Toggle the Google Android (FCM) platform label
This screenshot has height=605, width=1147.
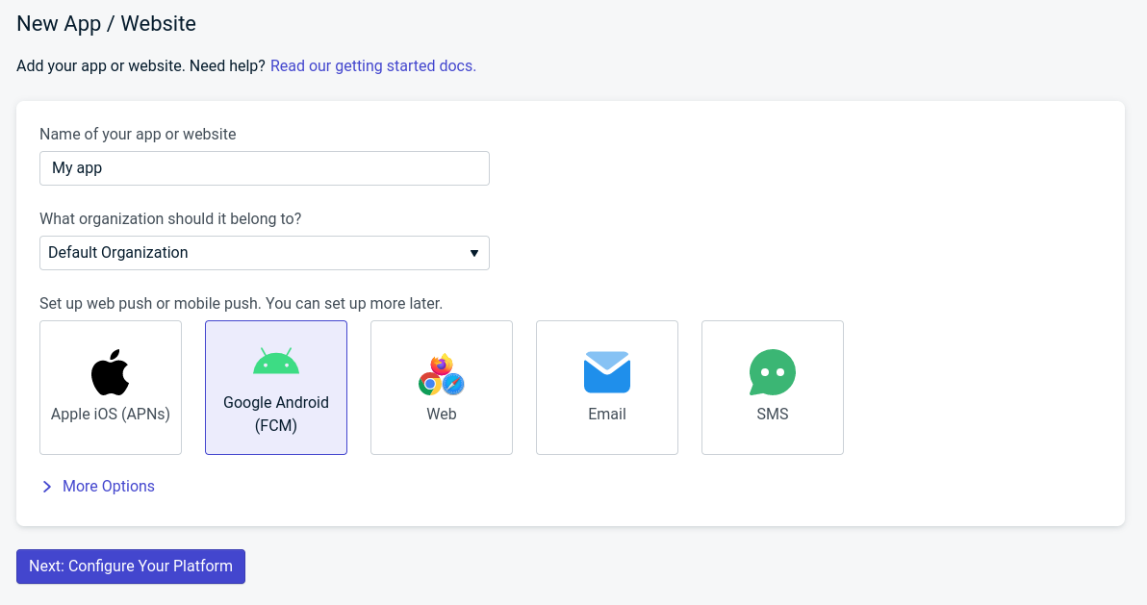click(276, 414)
